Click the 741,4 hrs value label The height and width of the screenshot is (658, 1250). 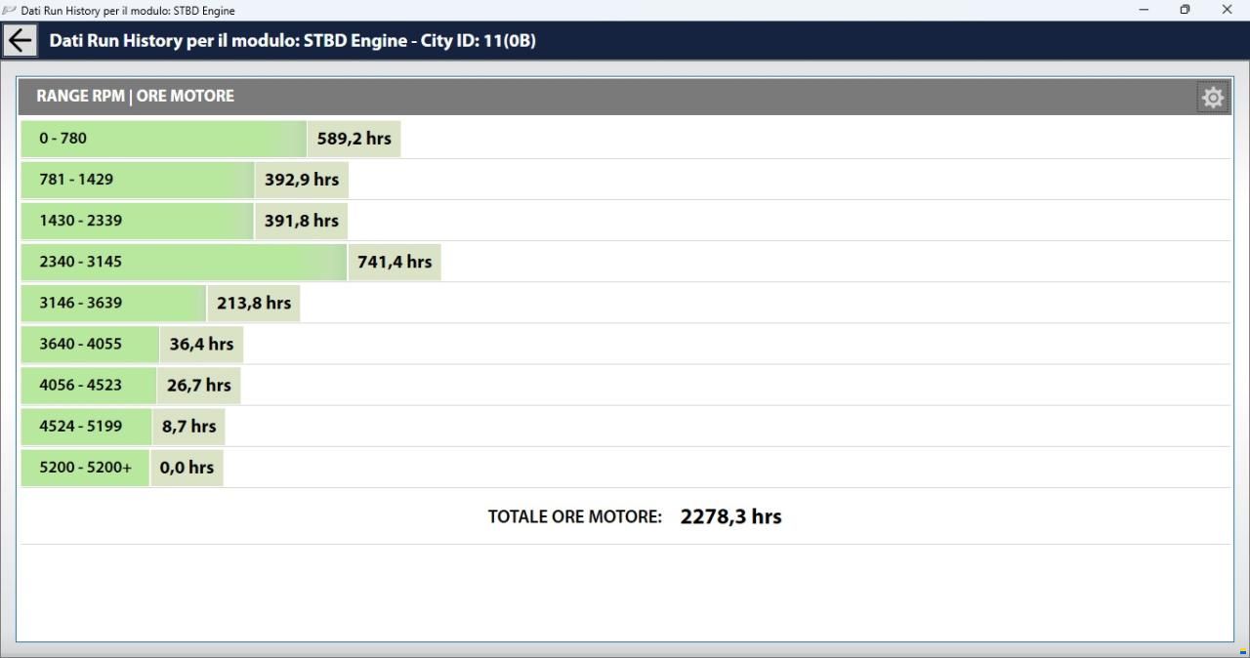395,262
